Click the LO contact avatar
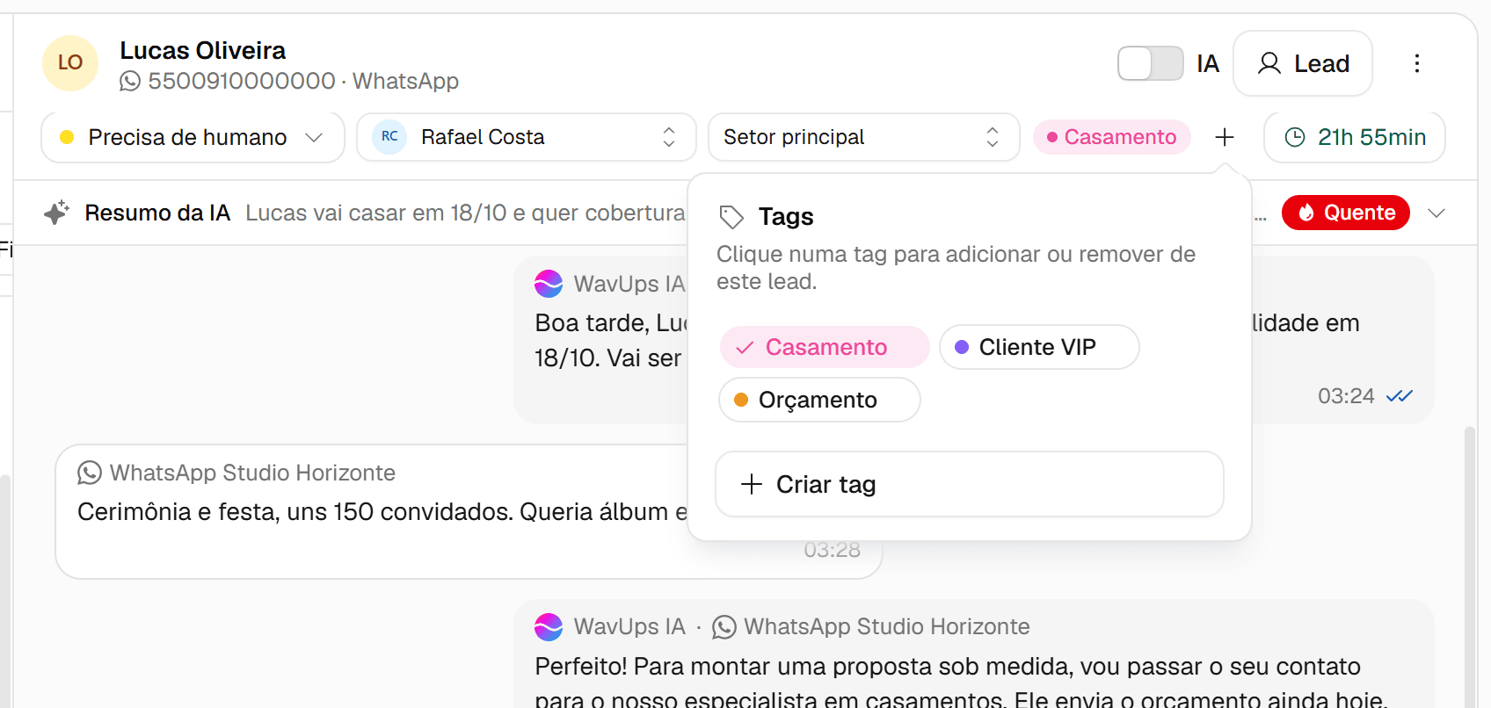Screen dimensions: 1491x708 point(70,63)
